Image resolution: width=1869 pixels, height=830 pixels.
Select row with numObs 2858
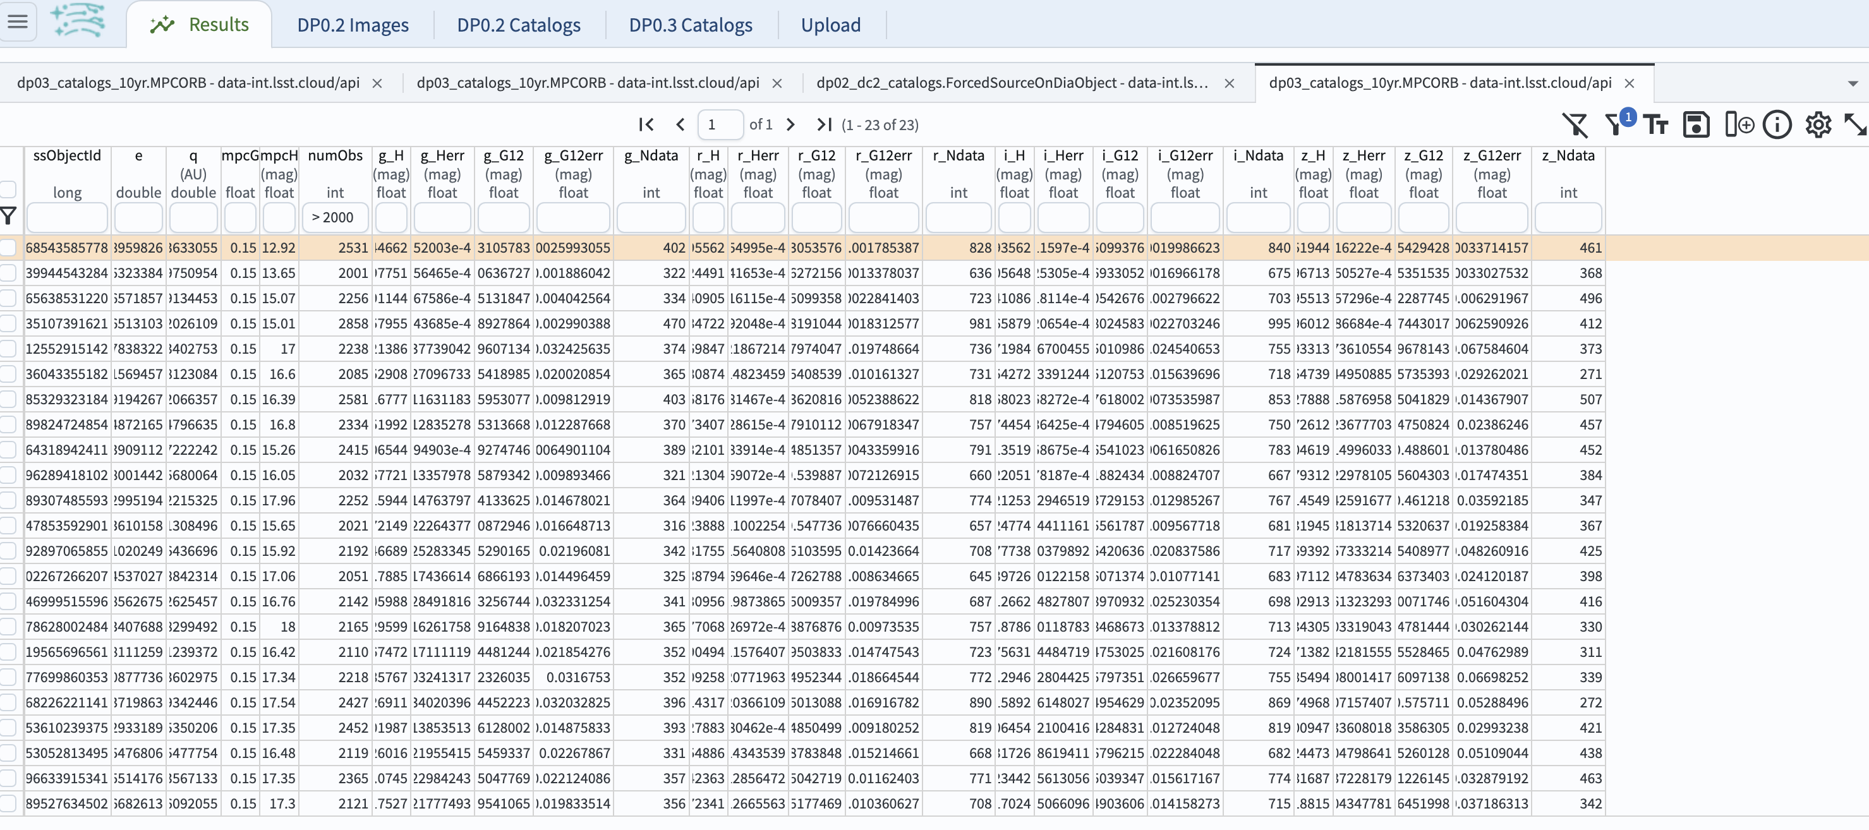(8, 323)
